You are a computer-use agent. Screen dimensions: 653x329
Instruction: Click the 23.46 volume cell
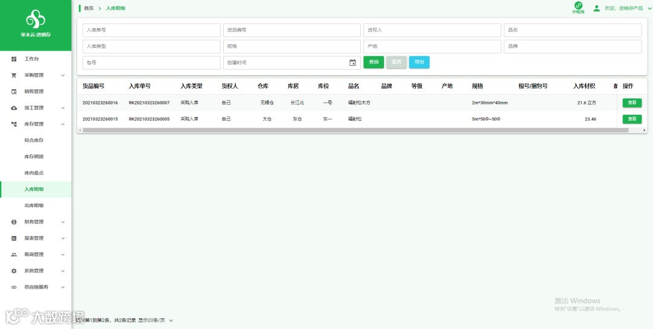[590, 119]
